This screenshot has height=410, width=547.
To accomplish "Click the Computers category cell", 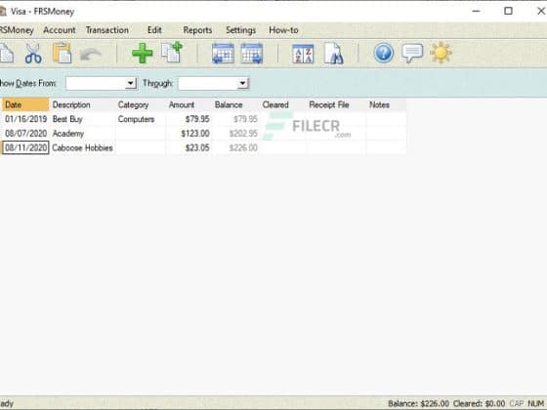I will click(x=141, y=119).
